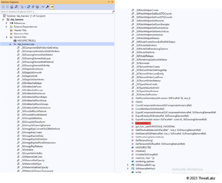Select the highlighted fuzzme(char *) function
Image resolution: width=222 pixels, height=183 pixels.
pos(143,123)
